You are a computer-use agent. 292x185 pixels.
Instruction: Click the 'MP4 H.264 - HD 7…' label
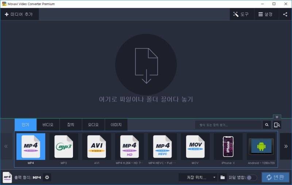pos(130,163)
